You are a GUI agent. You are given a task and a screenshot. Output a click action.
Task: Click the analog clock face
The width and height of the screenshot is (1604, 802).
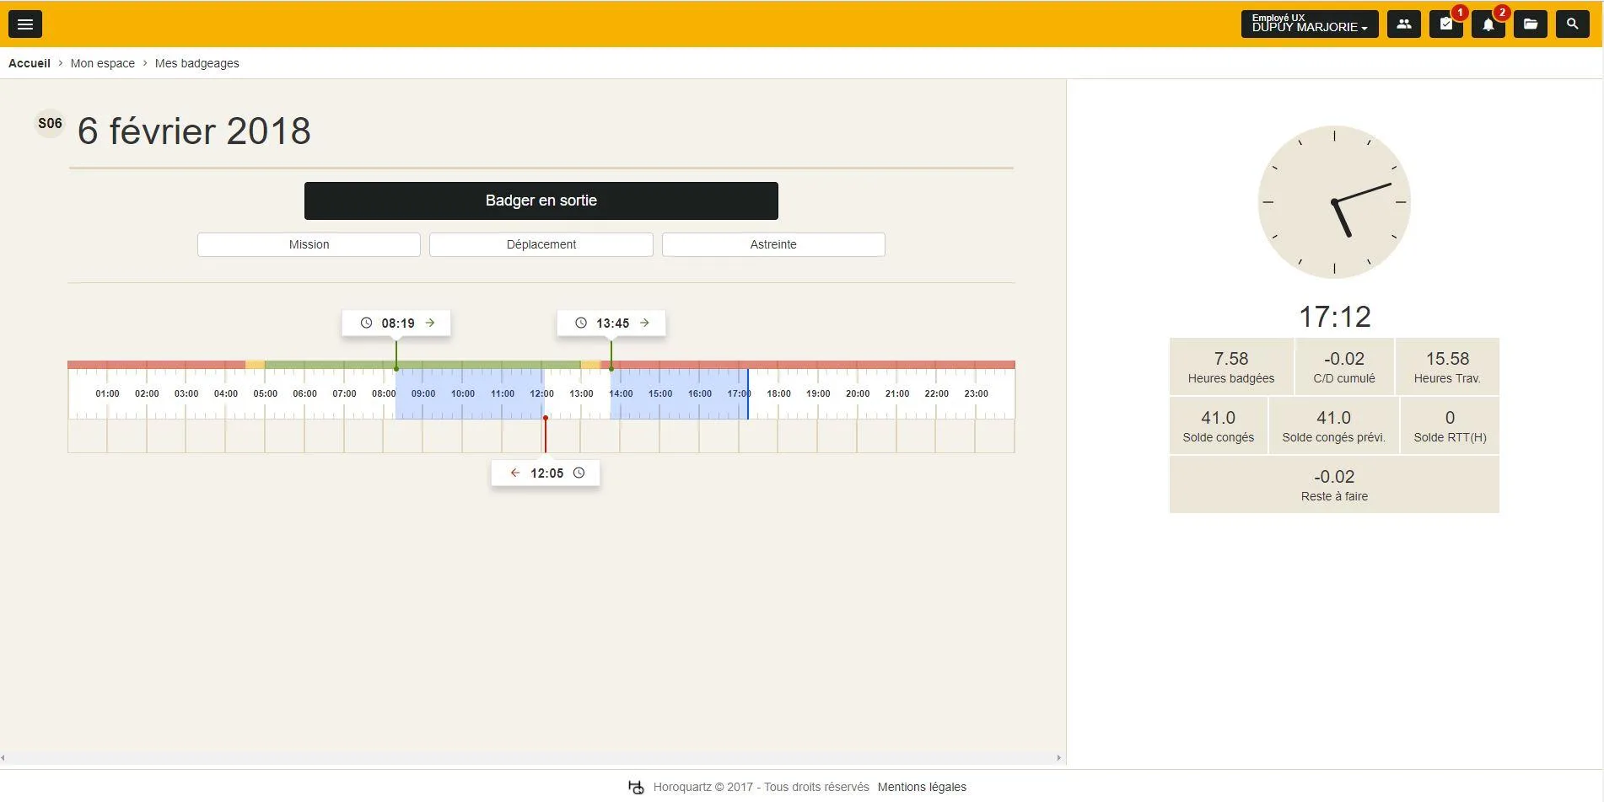click(x=1334, y=202)
